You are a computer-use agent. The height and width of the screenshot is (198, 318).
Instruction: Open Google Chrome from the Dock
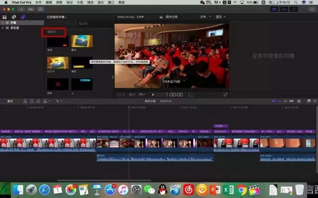tap(241, 190)
